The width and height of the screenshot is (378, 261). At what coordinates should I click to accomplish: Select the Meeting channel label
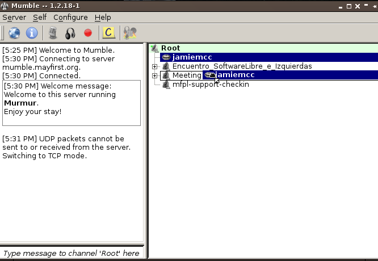[x=187, y=75]
